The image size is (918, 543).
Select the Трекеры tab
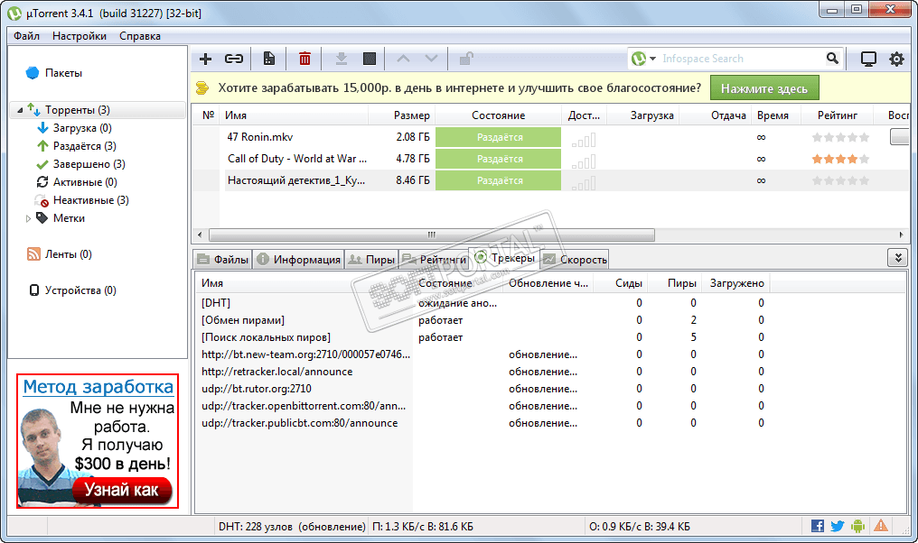[505, 258]
